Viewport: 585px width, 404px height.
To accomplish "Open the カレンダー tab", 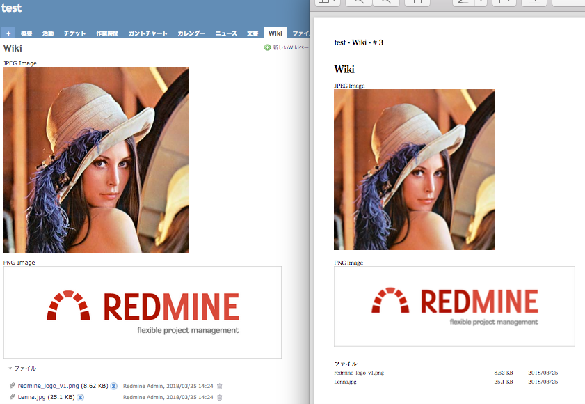I will [x=191, y=33].
